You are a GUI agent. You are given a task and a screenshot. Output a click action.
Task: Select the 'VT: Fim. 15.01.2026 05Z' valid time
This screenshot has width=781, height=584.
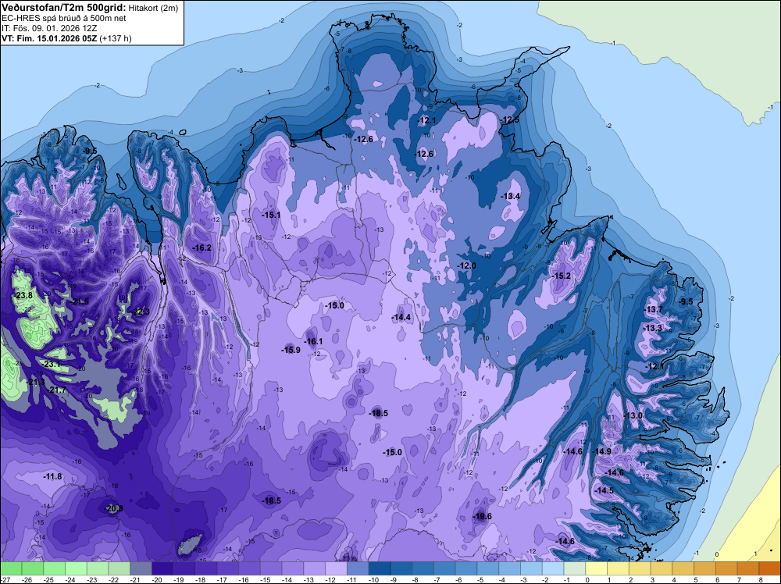(49, 38)
